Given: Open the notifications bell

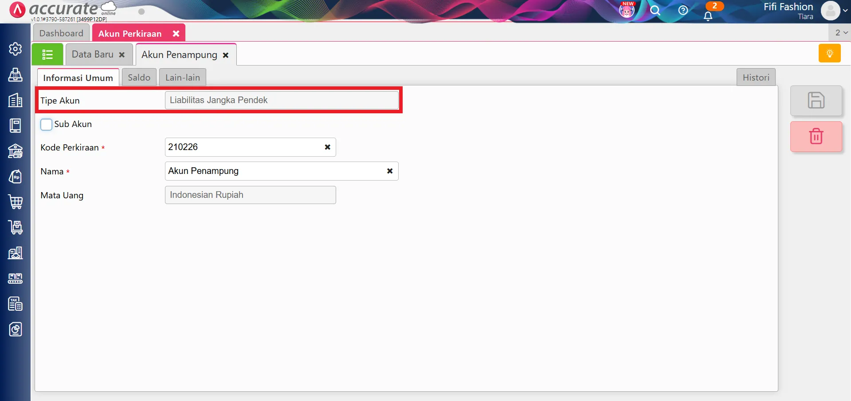Looking at the screenshot, I should 708,16.
